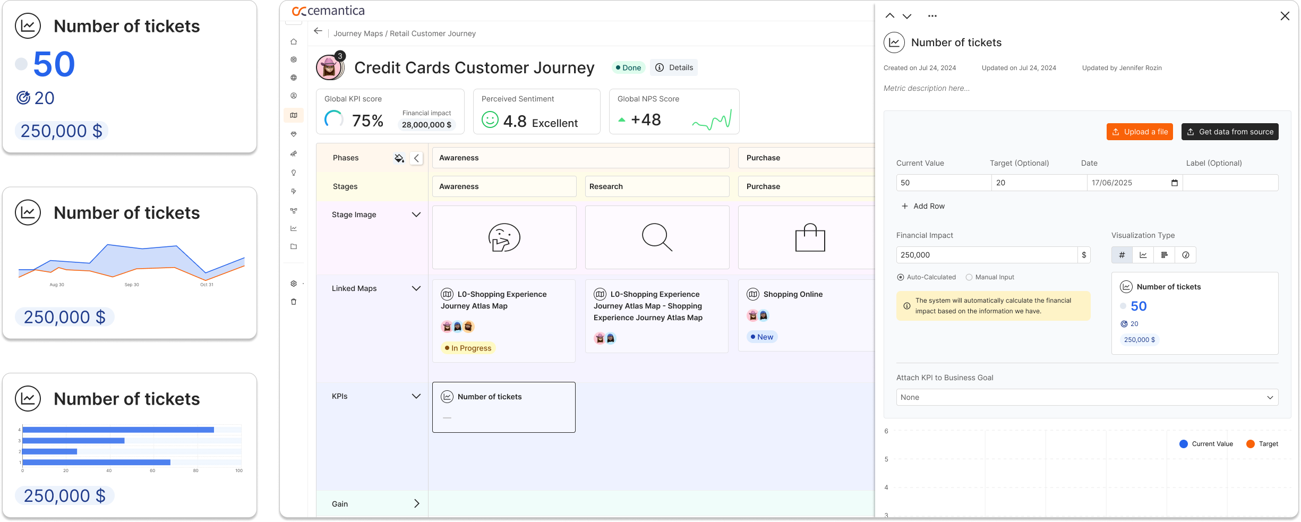Open the folder icon in the sidebar

pyautogui.click(x=294, y=246)
